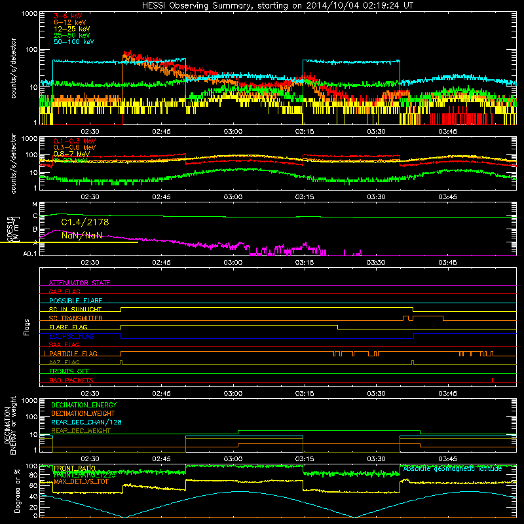This screenshot has width=524, height=524.
Task: Select 03:15 tick label under MeV panel
Action: (305, 197)
